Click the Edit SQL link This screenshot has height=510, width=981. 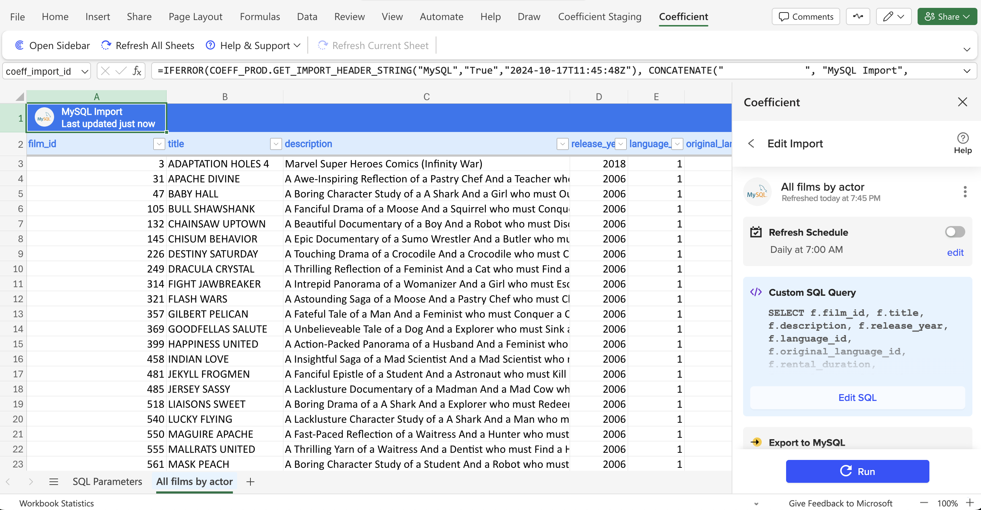[x=857, y=397]
